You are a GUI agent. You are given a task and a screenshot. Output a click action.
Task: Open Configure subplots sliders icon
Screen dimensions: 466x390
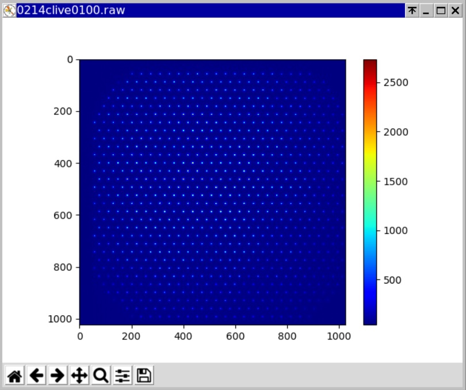point(122,376)
